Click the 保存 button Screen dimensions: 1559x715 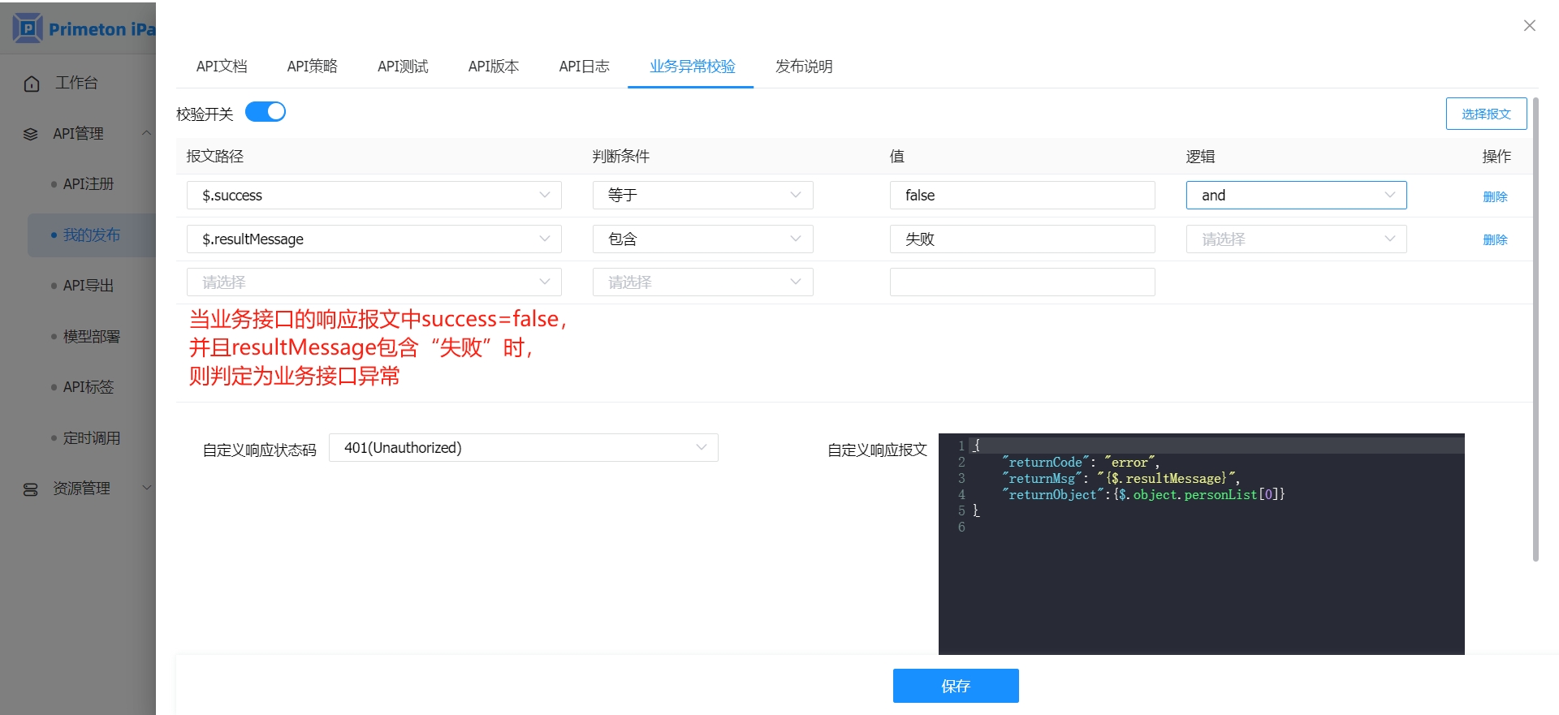click(955, 686)
